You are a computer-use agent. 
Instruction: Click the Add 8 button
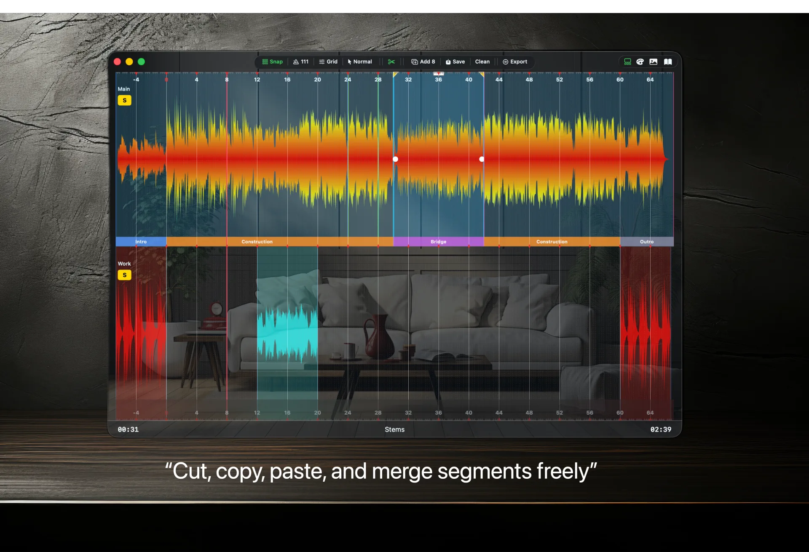coord(423,61)
